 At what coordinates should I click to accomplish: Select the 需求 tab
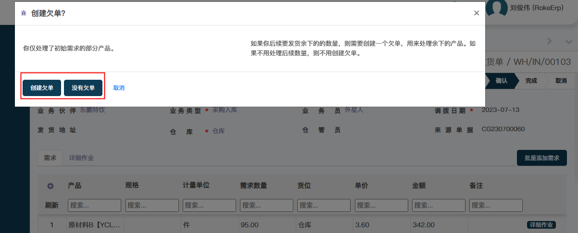(x=50, y=158)
